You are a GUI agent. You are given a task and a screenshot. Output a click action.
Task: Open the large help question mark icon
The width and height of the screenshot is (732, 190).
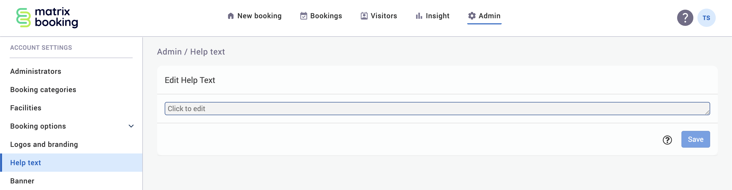(685, 18)
